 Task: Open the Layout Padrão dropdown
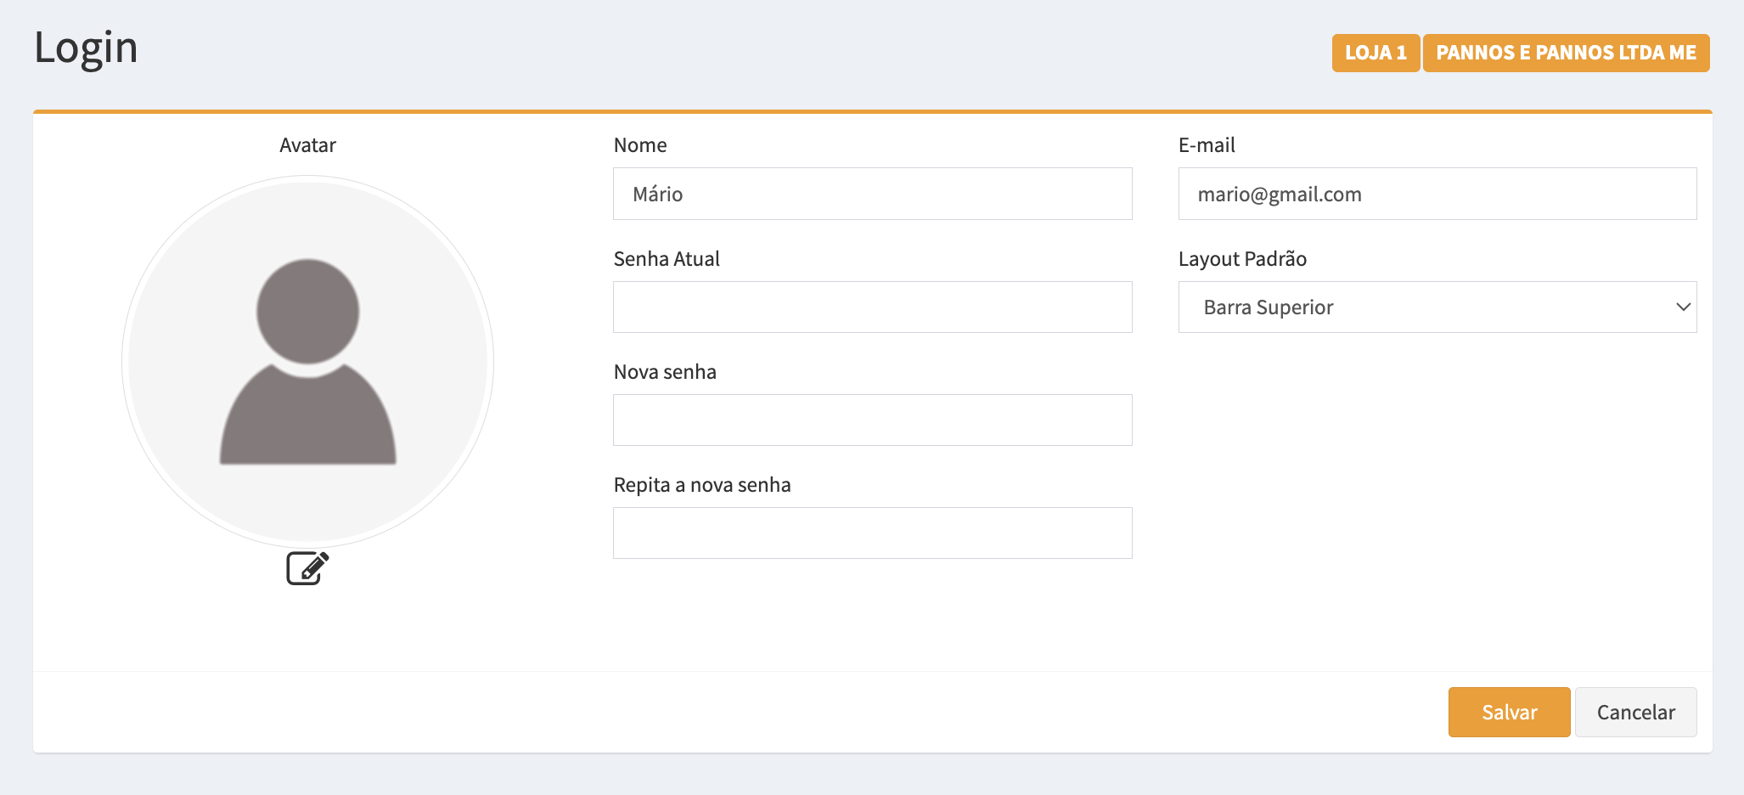coord(1437,307)
